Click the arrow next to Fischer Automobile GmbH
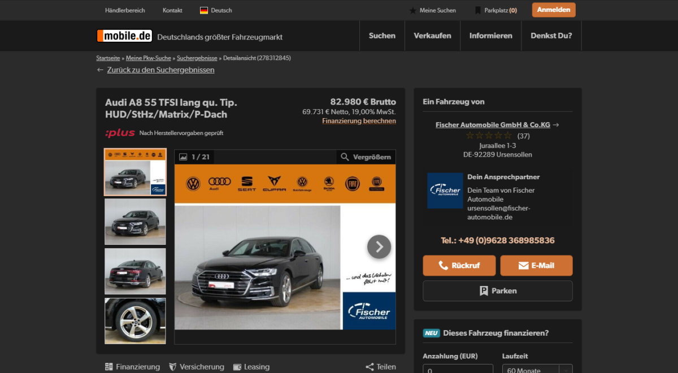Image resolution: width=678 pixels, height=373 pixels. coord(556,125)
